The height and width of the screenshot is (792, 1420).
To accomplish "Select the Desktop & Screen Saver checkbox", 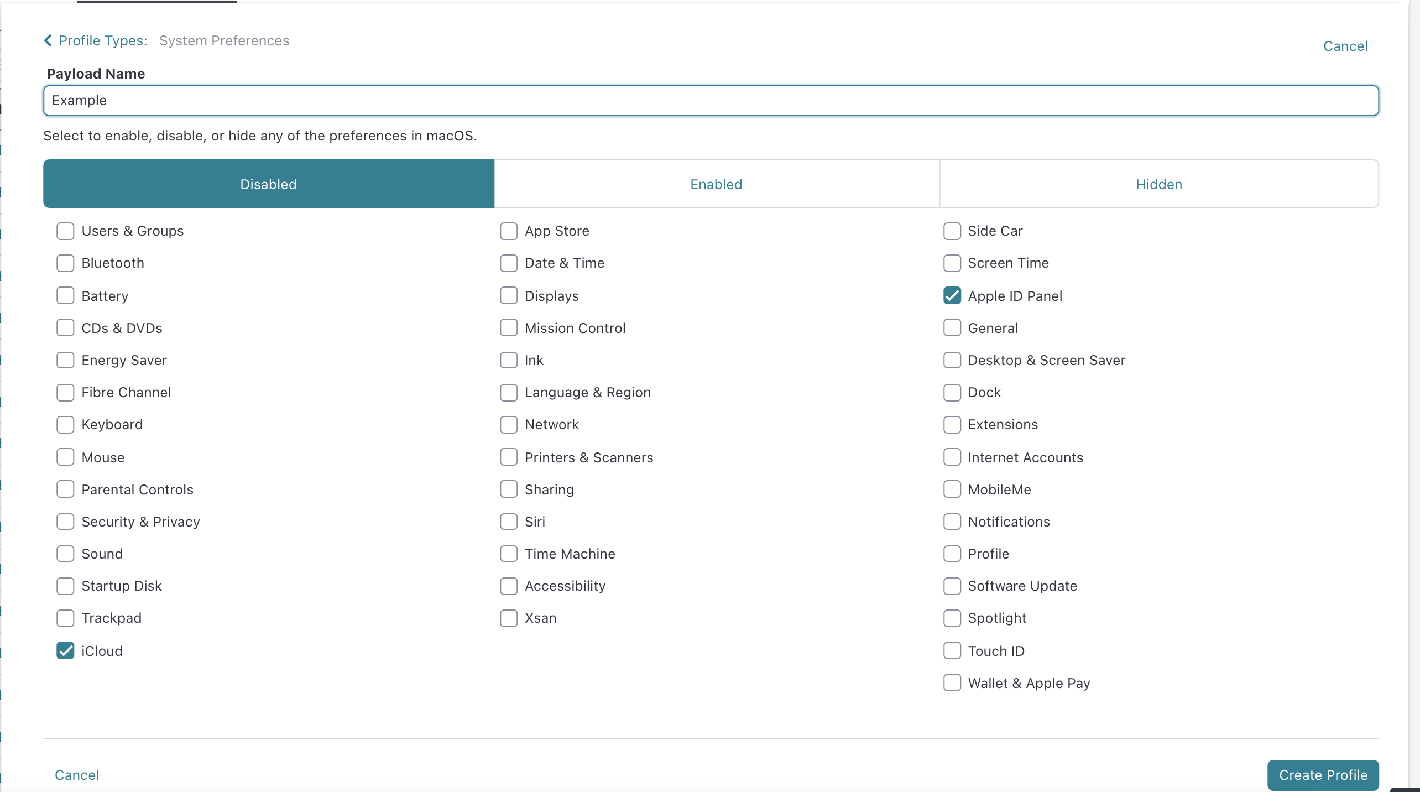I will 952,360.
